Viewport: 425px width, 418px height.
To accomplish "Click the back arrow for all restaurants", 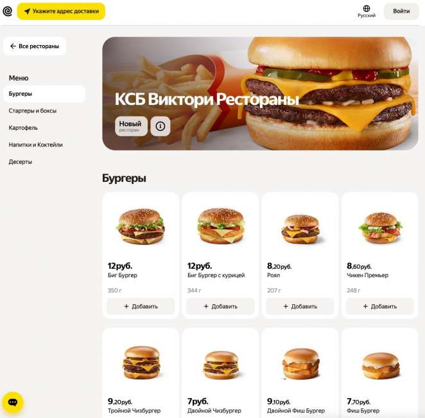I will click(x=13, y=46).
